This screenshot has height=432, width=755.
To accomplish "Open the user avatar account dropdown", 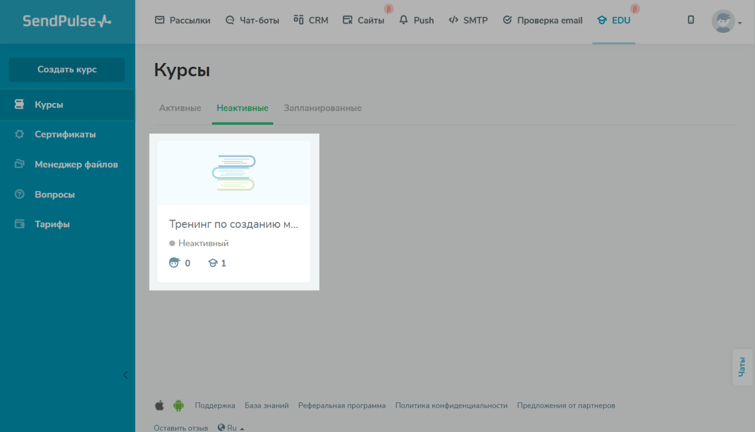I will [x=726, y=22].
